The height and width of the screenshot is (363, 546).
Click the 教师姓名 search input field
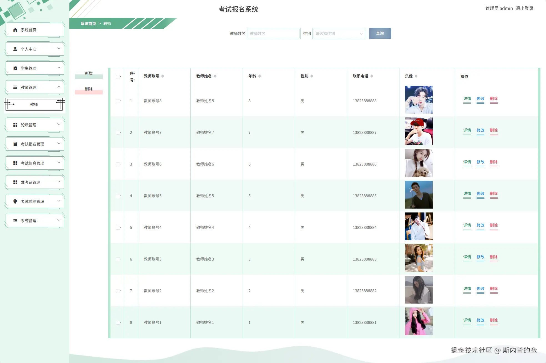[x=273, y=34]
